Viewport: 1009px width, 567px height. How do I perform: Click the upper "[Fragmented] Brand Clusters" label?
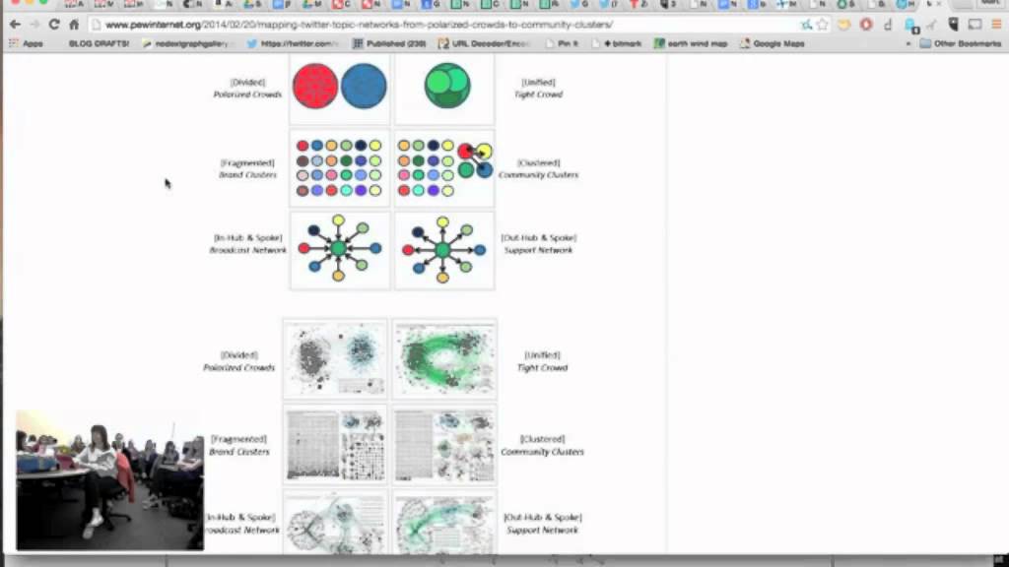pyautogui.click(x=247, y=169)
